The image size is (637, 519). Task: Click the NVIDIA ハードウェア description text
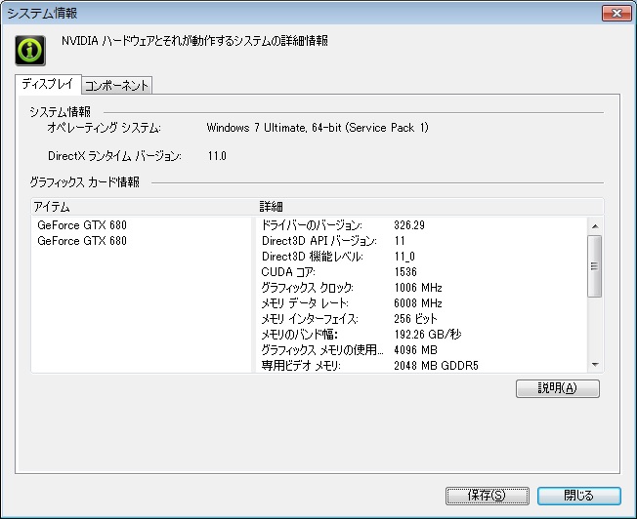[194, 41]
